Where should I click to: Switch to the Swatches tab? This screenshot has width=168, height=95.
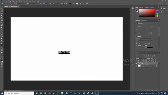[x=141, y=7]
